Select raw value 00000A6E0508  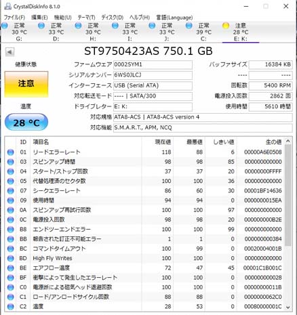[263, 152]
